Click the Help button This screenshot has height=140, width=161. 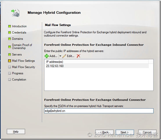tap(16, 132)
